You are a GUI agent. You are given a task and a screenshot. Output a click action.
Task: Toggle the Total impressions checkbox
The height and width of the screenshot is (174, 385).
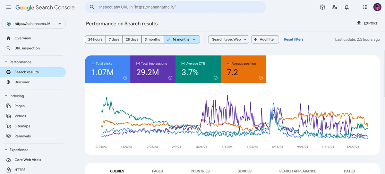(138, 63)
